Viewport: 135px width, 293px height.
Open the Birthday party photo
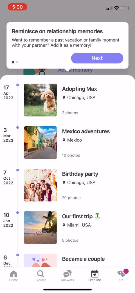tap(40, 185)
